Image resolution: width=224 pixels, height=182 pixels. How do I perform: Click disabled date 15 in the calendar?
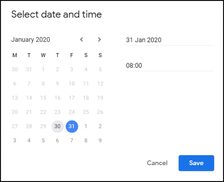pos(43,98)
